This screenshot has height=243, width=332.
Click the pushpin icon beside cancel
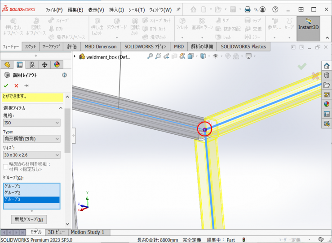pos(27,85)
